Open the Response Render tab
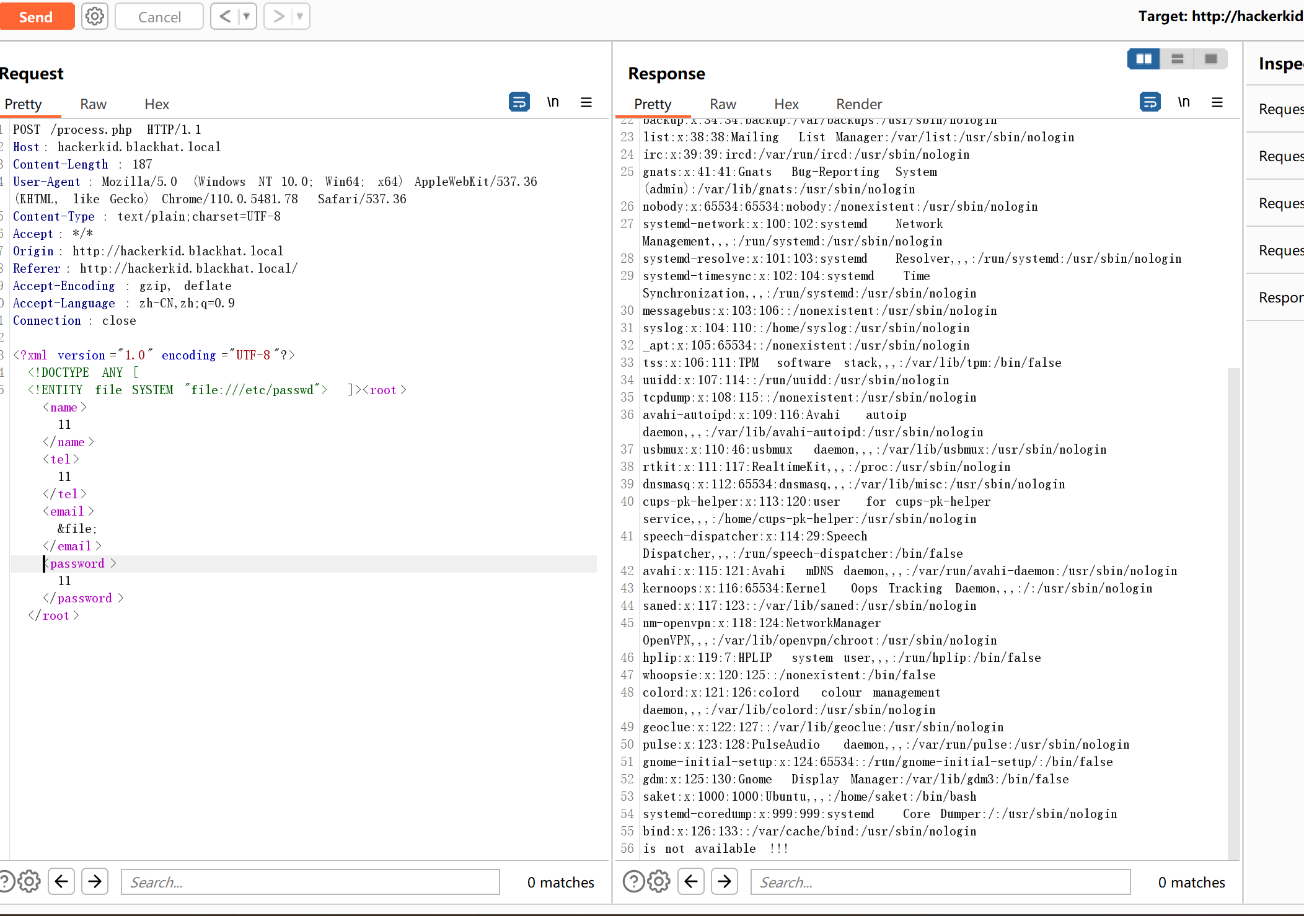 tap(858, 104)
